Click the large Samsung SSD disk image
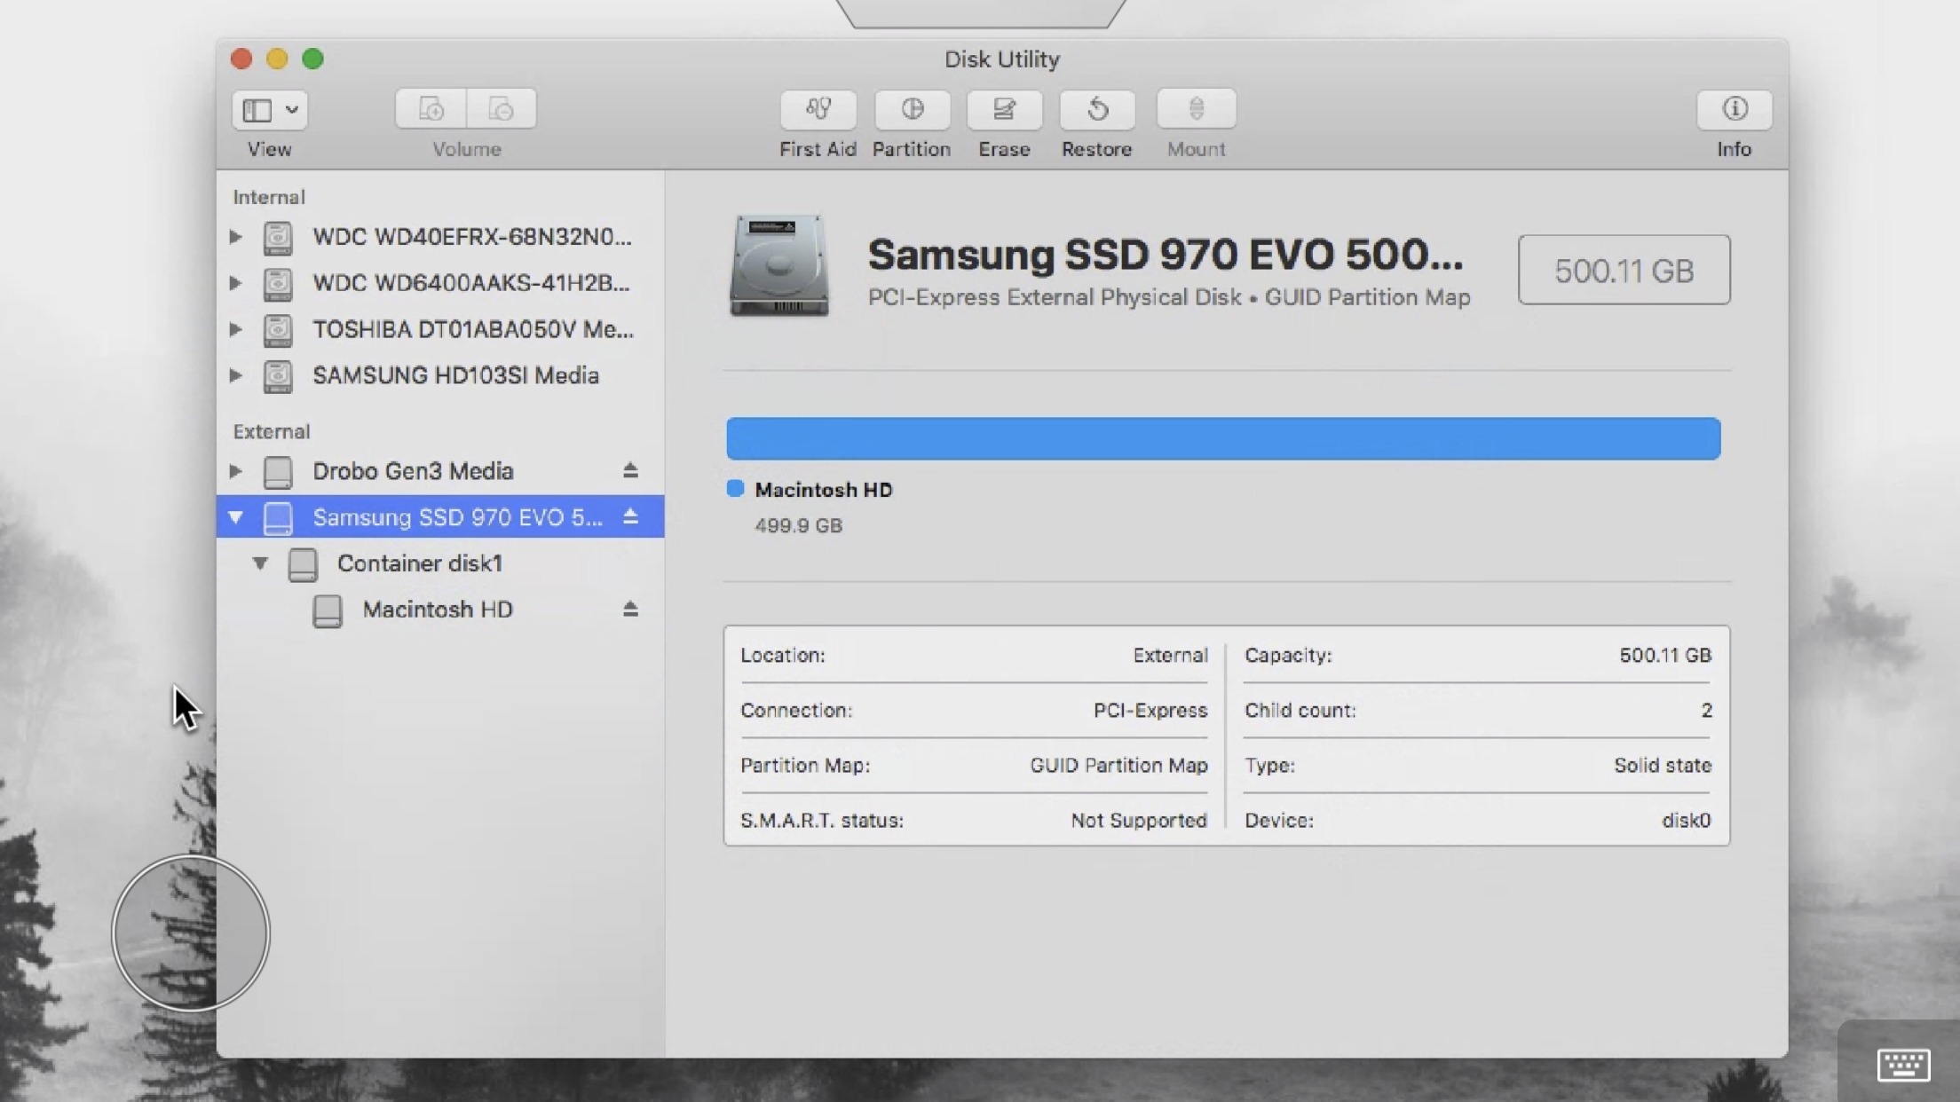Viewport: 1960px width, 1102px height. tap(778, 265)
